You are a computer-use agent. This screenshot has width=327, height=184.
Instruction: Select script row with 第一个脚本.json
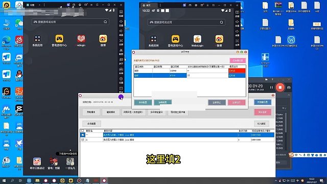tap(177, 135)
